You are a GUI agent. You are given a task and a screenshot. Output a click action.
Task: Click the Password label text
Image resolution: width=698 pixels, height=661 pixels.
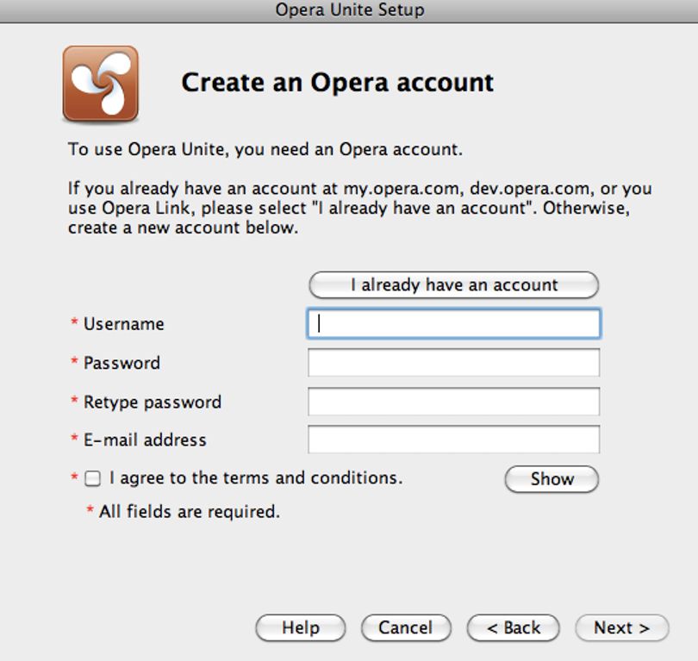(122, 363)
